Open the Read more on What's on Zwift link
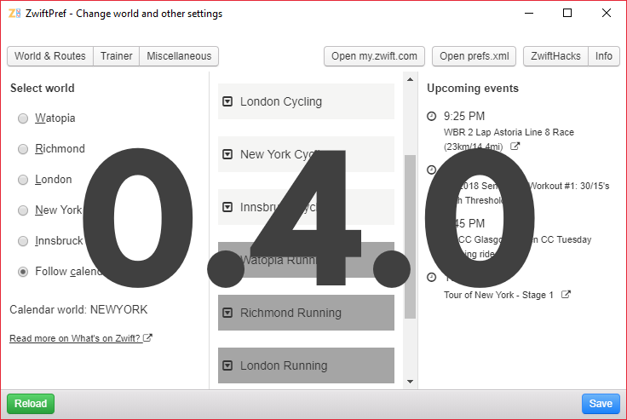The width and height of the screenshot is (627, 420). click(x=75, y=338)
